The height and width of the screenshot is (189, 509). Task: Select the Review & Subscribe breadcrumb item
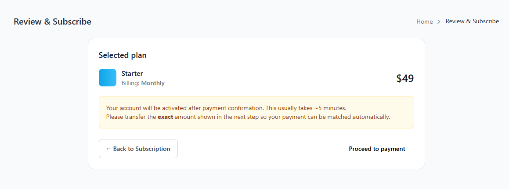pyautogui.click(x=472, y=21)
